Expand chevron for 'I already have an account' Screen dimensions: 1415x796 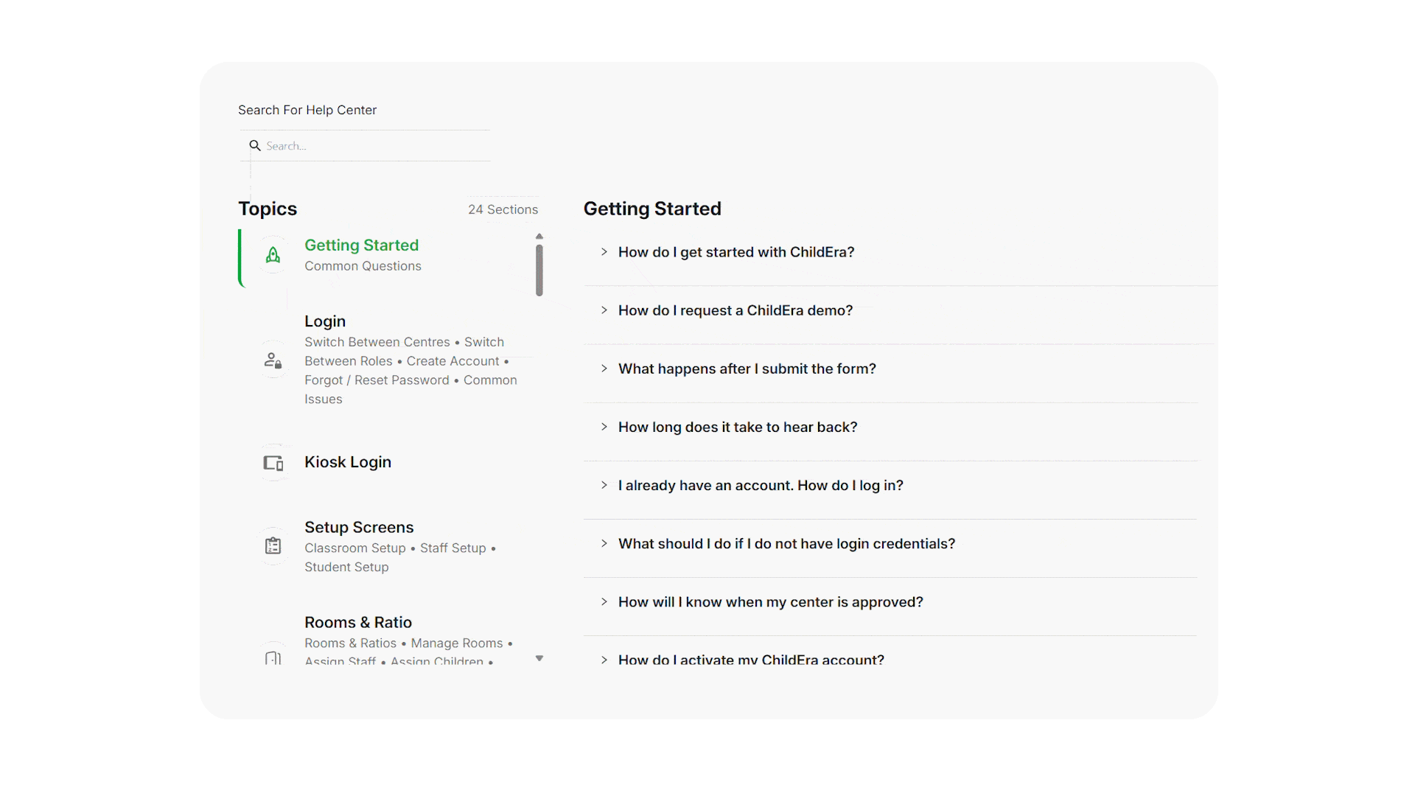604,485
